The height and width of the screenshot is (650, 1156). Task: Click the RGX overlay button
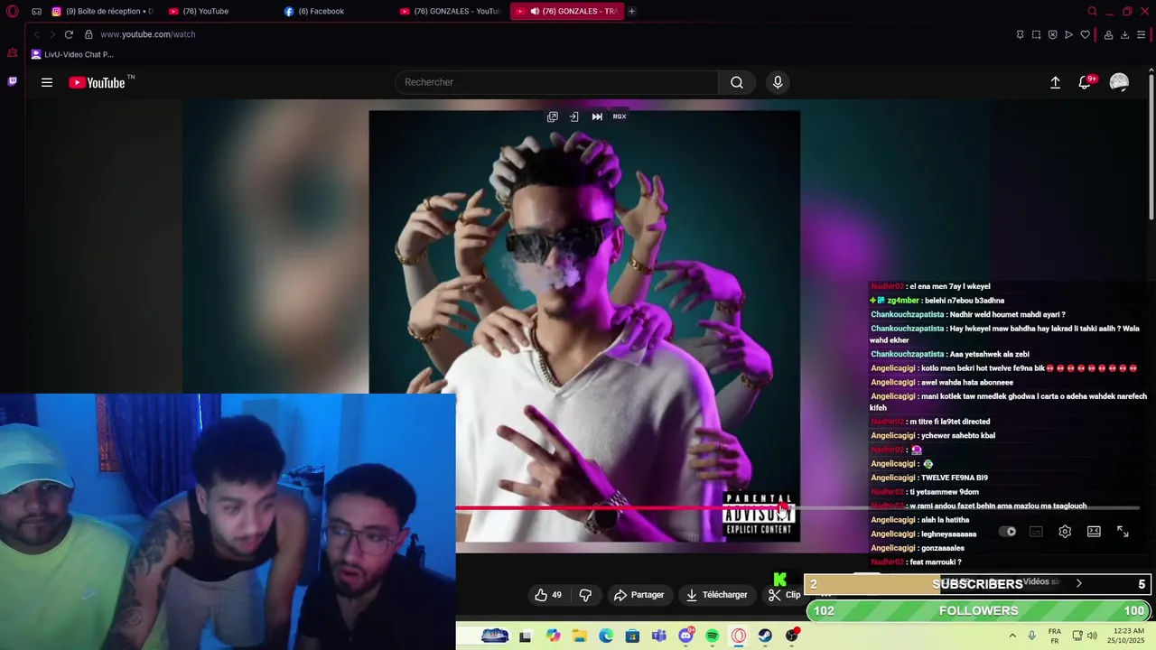tap(620, 116)
